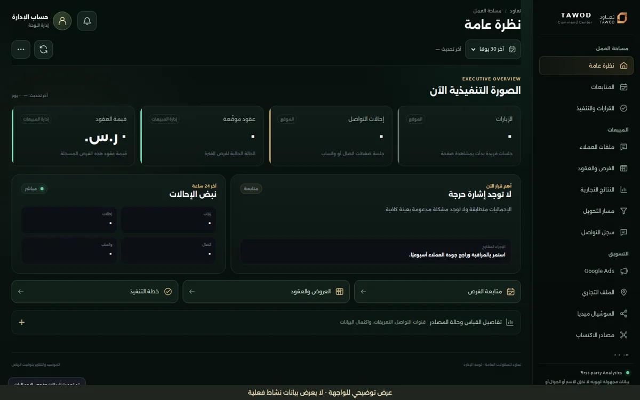Open the قيمة العقود metric card
This screenshot has width=640, height=400.
pos(73,135)
